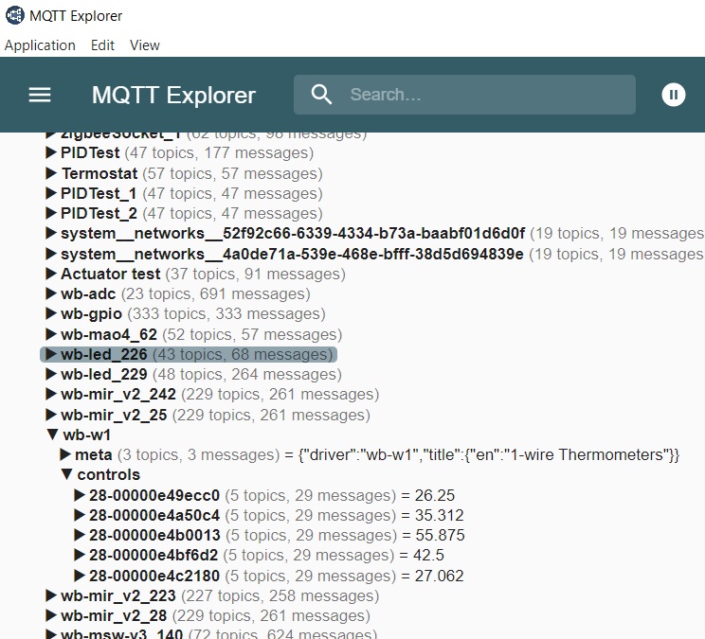Select sensor 28-00000e4a50c4 label

tap(154, 515)
